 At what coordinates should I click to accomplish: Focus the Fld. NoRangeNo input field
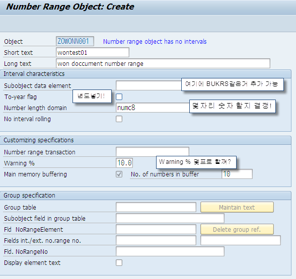[x=170, y=251]
